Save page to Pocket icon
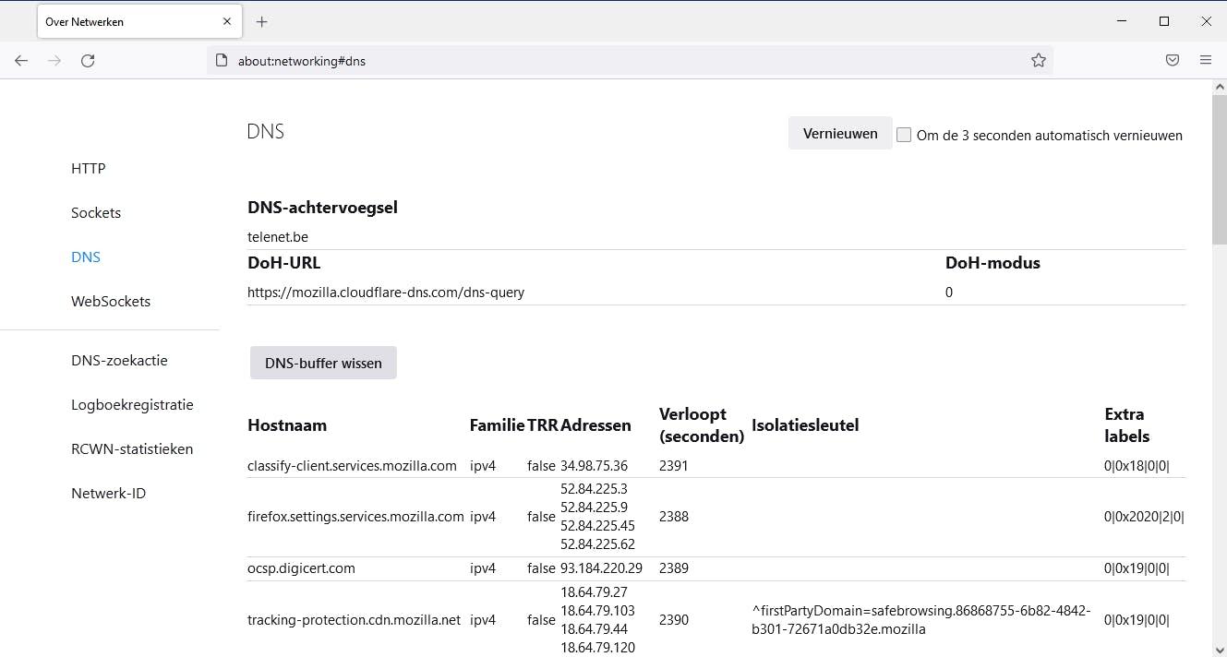The width and height of the screenshot is (1227, 657). coord(1172,60)
